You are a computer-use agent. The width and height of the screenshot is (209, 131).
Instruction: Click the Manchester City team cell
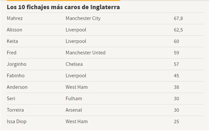[83, 18]
